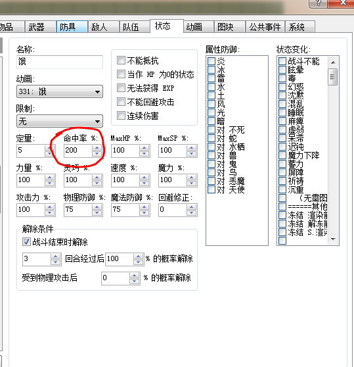Open the 动画 dropdown showing 331: 饿
Viewport: 354px width, 367px height.
pos(60,91)
